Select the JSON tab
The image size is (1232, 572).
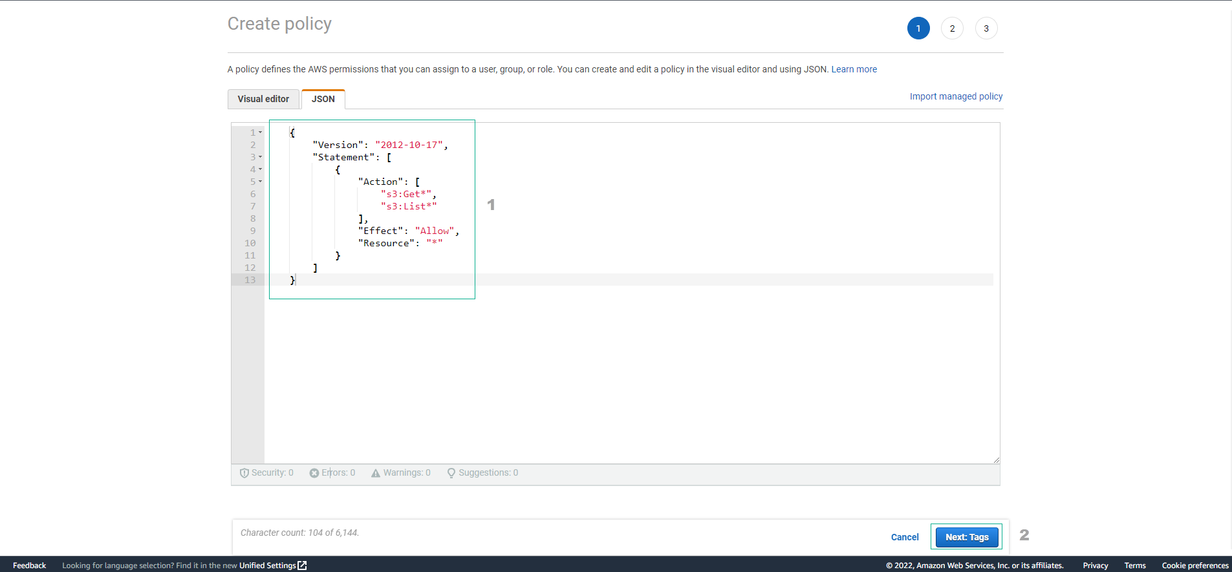323,99
